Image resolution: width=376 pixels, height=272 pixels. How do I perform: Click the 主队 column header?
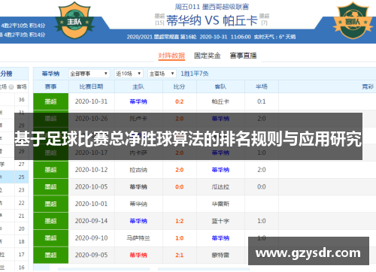coord(138,86)
